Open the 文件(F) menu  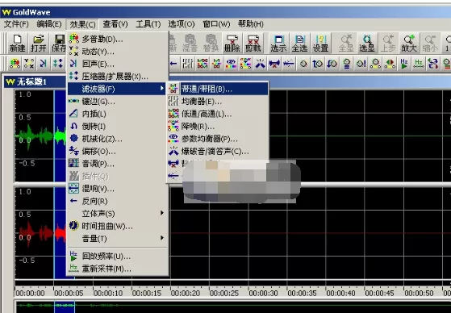click(16, 24)
